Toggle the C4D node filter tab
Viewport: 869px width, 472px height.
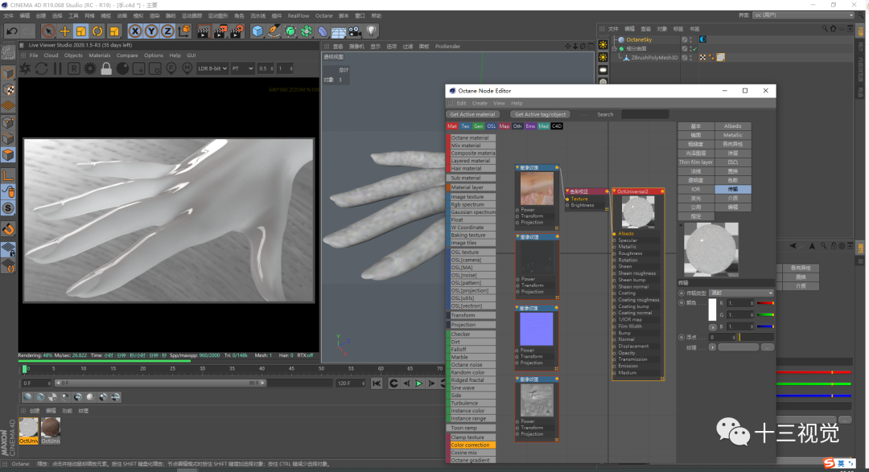click(557, 126)
